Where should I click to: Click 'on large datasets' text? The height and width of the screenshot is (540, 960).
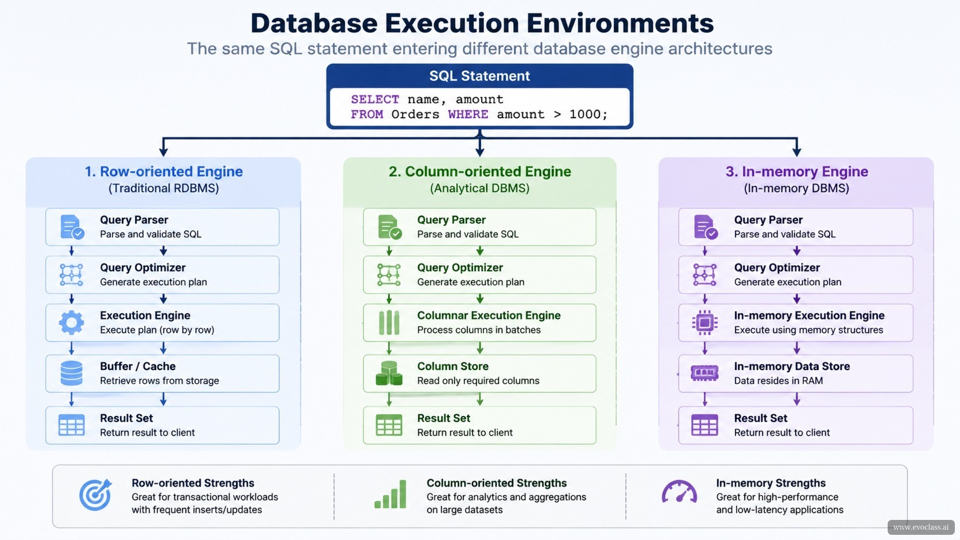point(464,510)
